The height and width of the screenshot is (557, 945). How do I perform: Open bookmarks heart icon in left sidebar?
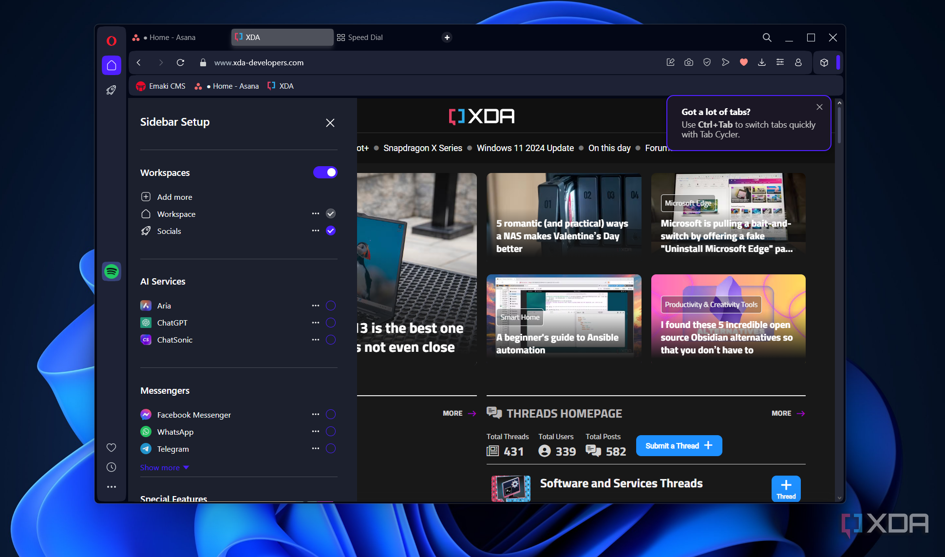click(x=112, y=447)
